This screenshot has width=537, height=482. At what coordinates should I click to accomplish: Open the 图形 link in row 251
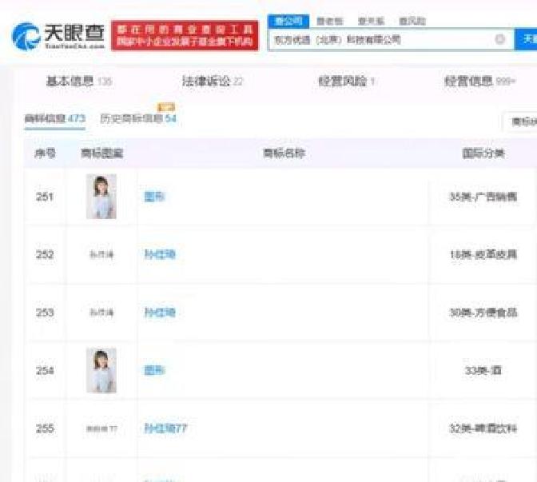[154, 197]
